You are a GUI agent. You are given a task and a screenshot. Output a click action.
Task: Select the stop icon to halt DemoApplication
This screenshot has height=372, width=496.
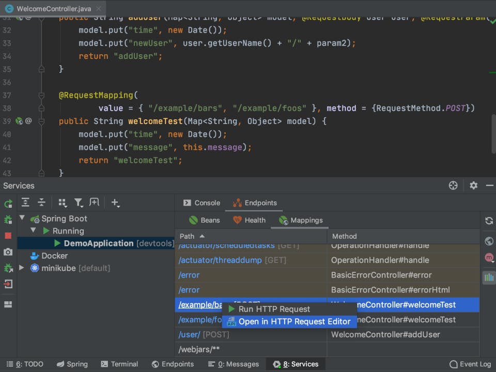[x=7, y=235]
